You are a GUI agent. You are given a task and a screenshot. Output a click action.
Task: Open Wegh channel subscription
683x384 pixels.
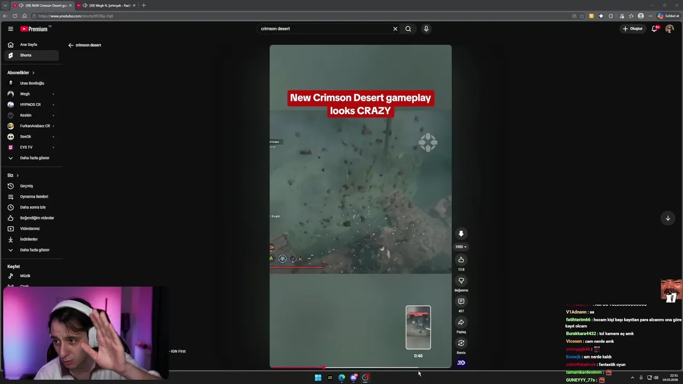(31, 94)
